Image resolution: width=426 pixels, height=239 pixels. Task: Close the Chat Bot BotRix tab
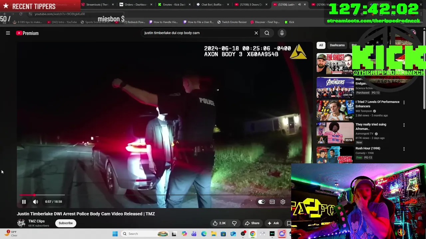(x=228, y=5)
